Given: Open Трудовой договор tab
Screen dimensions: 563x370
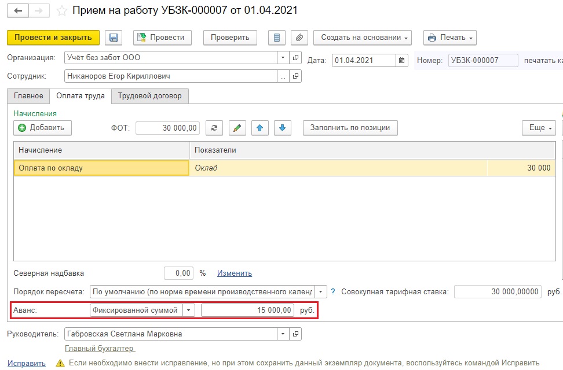Looking at the screenshot, I should (149, 96).
